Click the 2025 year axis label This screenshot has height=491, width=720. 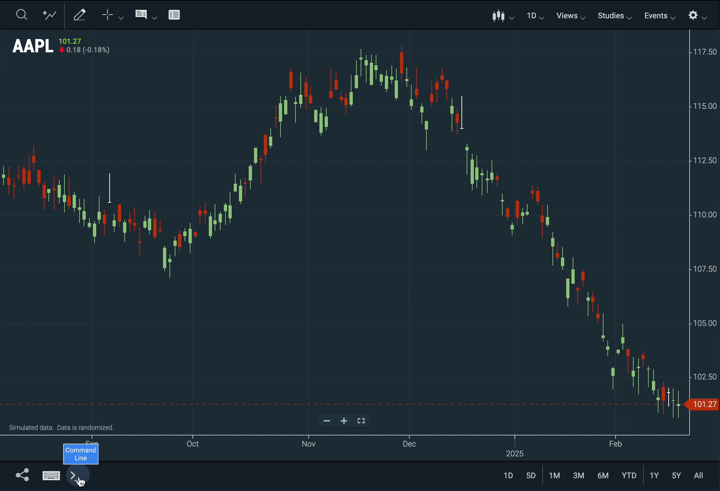click(515, 454)
